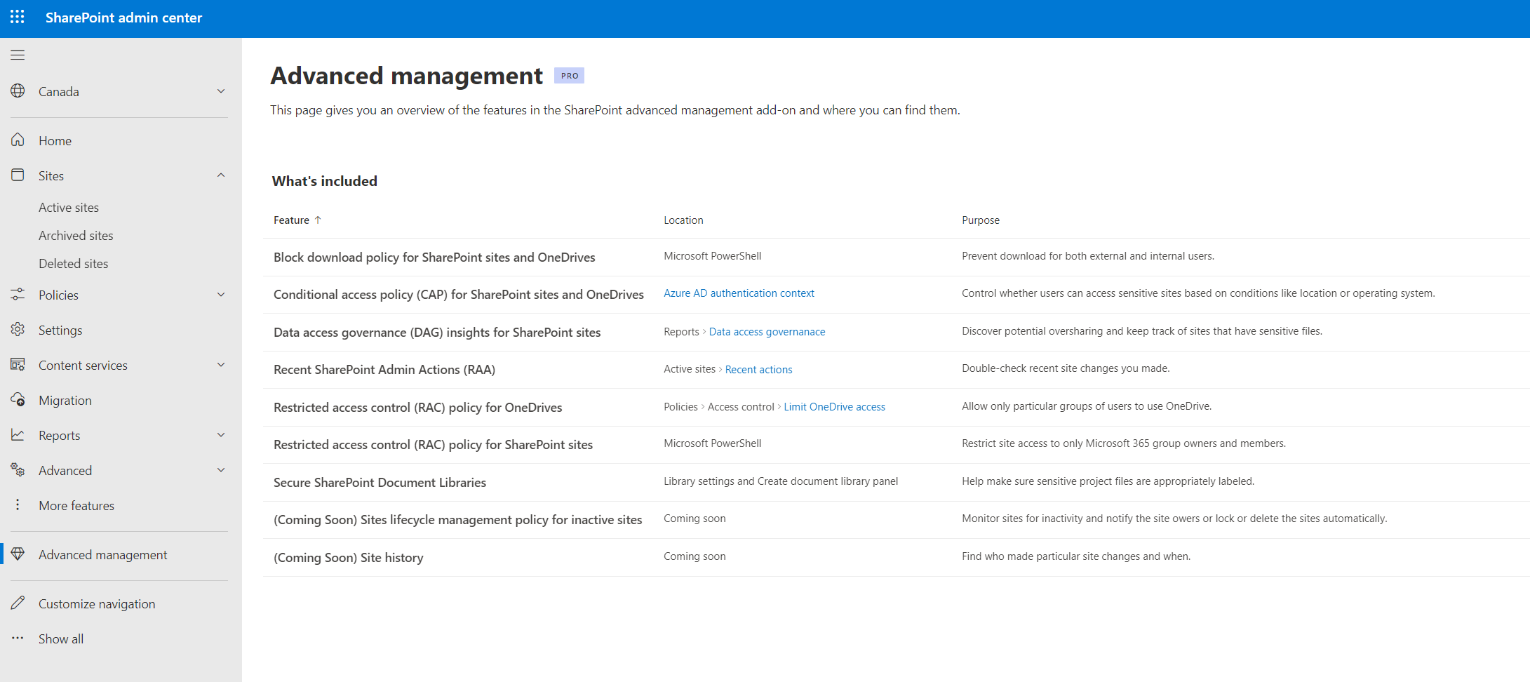The image size is (1530, 682).
Task: Collapse the Sites section chevron
Action: coord(221,175)
